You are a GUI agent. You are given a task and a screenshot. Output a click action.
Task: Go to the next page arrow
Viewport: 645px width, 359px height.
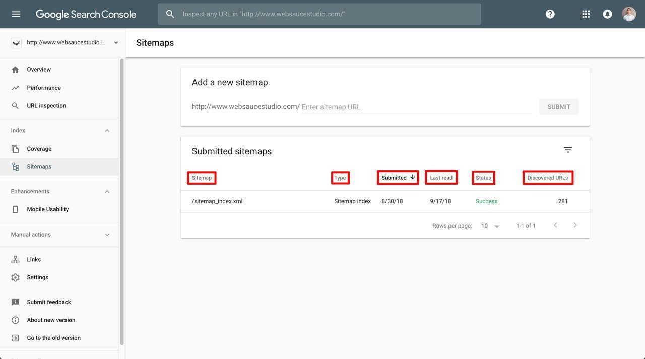click(x=575, y=225)
